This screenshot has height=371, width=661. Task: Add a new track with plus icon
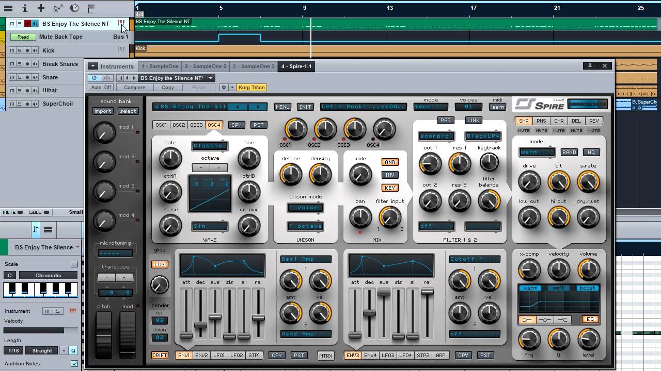click(41, 8)
